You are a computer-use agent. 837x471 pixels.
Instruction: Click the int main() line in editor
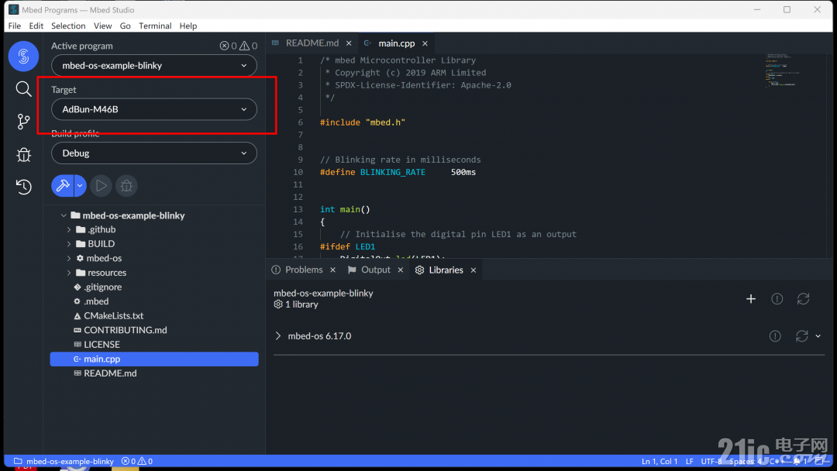pyautogui.click(x=345, y=210)
